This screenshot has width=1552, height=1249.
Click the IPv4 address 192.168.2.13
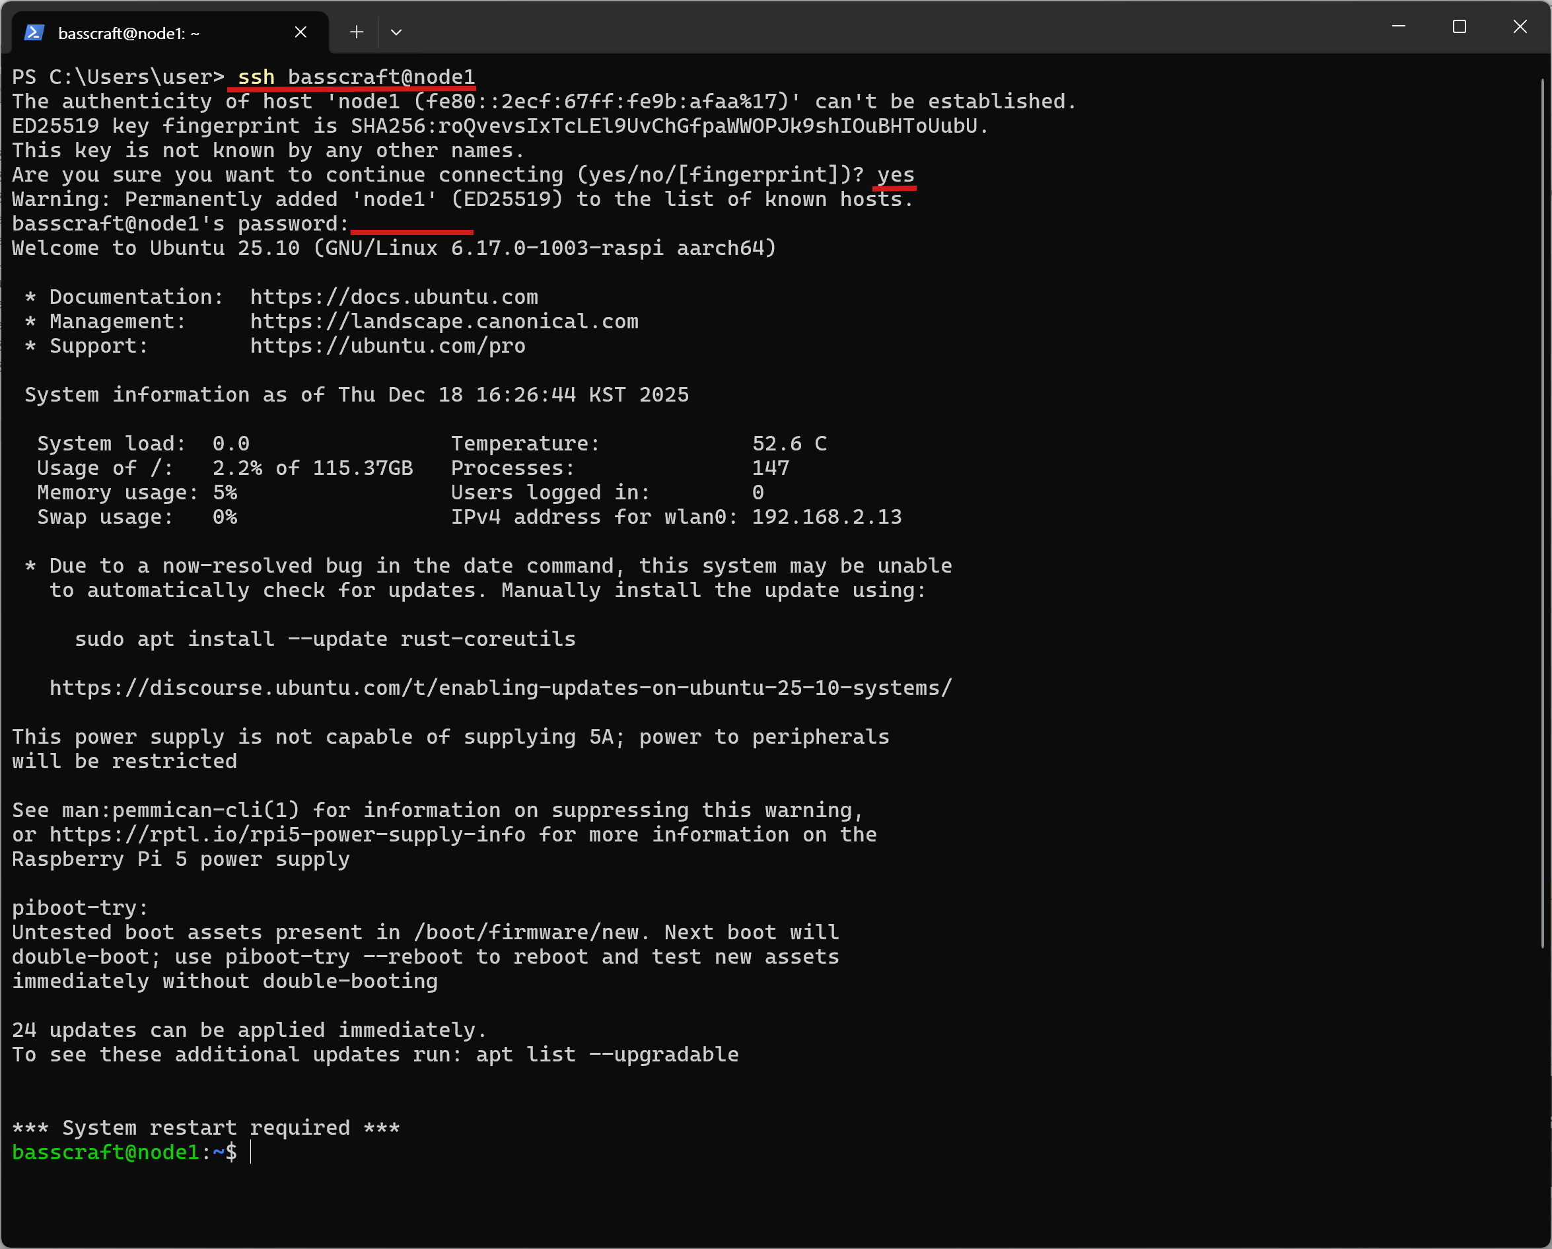click(x=826, y=517)
